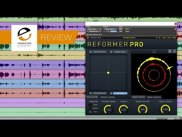
Task: Click the Response speed switch handle
Action: coord(90,112)
